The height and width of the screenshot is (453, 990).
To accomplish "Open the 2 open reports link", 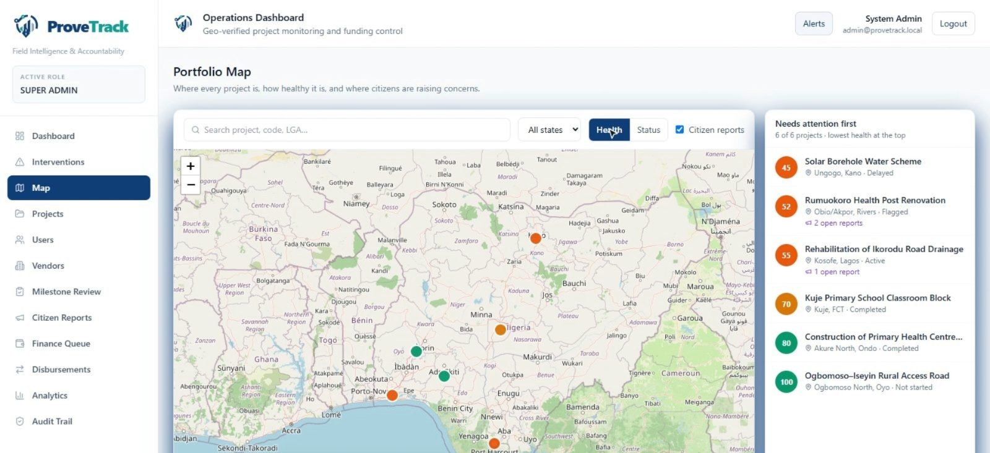I will click(x=833, y=223).
